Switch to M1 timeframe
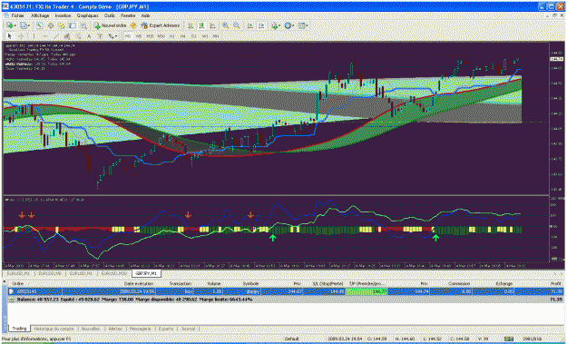The height and width of the screenshot is (344, 567). 128,35
